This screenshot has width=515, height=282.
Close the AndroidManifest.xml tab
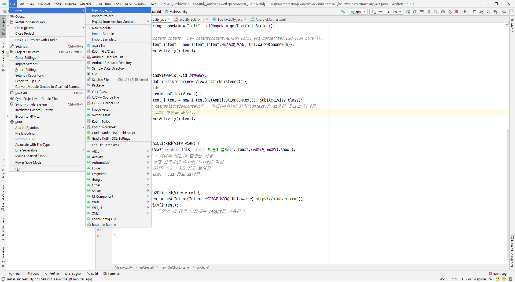(289, 19)
